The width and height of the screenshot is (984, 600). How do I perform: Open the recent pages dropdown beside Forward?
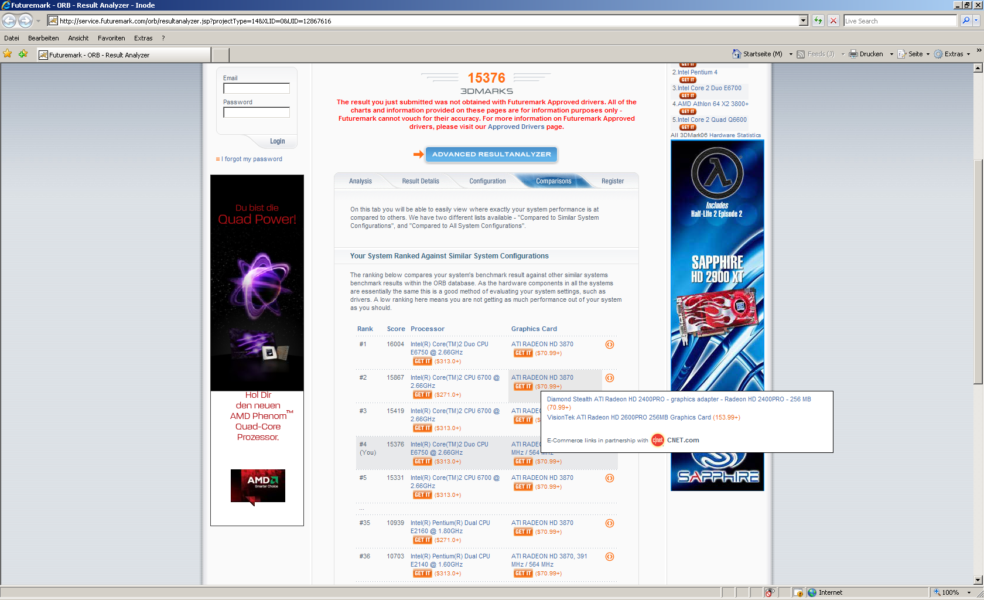tap(38, 21)
